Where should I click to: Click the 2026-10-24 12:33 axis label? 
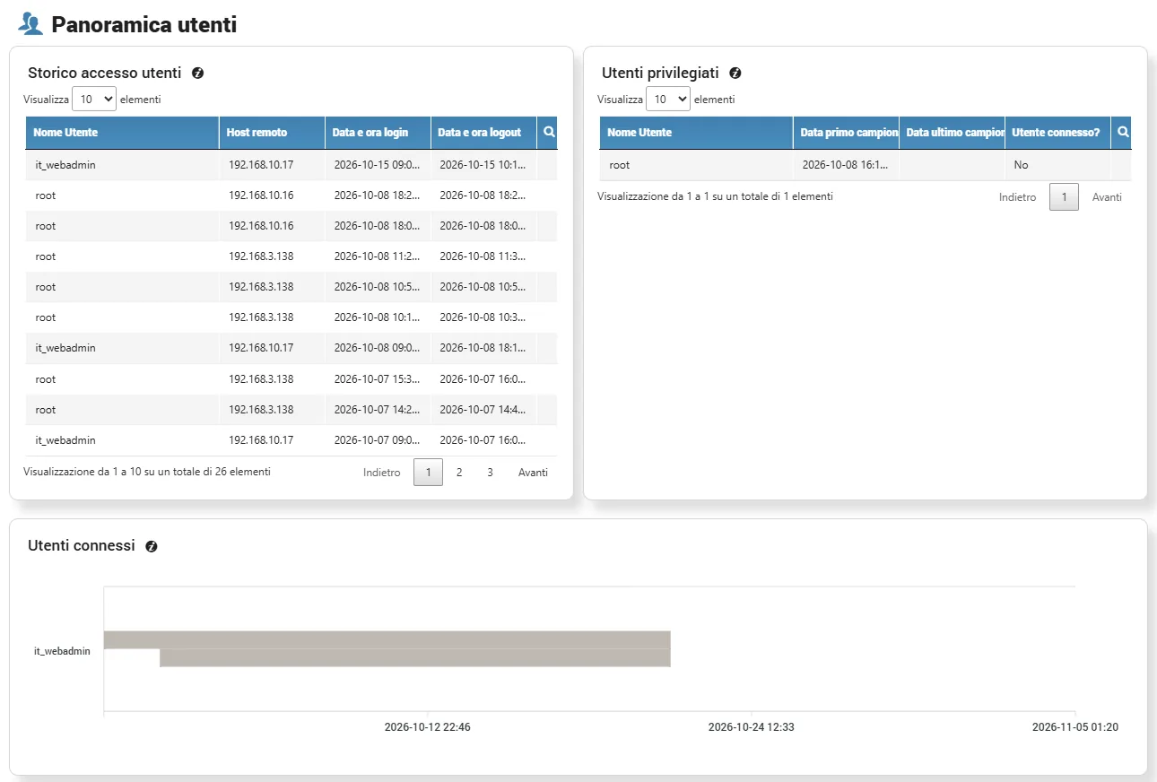(751, 727)
